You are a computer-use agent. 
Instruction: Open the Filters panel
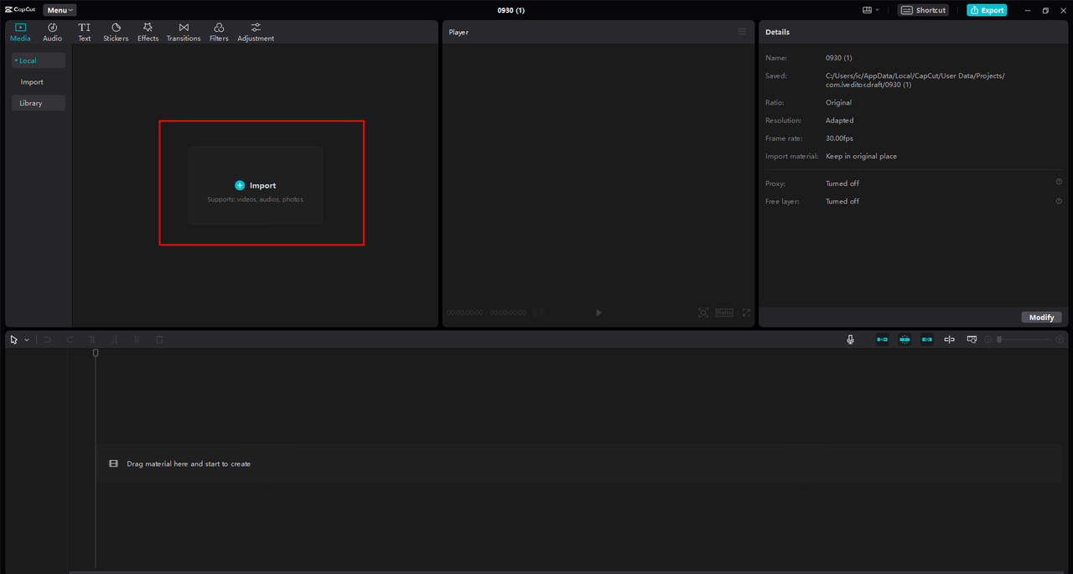219,32
